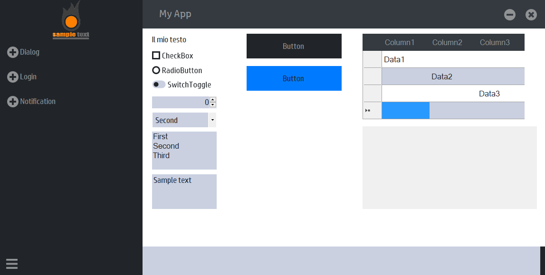Select the RadioButton option
545x275 pixels.
[x=156, y=70]
